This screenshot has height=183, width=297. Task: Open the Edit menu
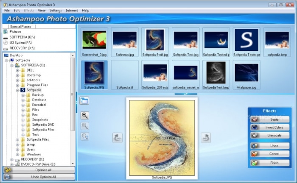tap(17, 11)
